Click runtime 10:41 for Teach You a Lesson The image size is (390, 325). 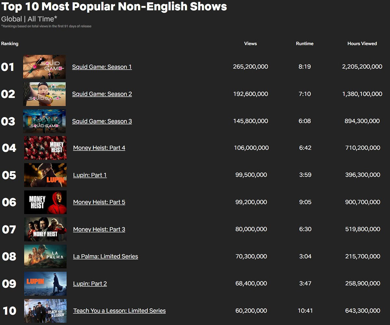click(x=305, y=311)
